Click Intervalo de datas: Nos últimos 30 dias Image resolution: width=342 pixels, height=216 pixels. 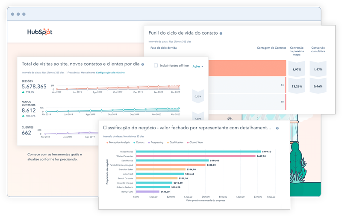pyautogui.click(x=124, y=137)
